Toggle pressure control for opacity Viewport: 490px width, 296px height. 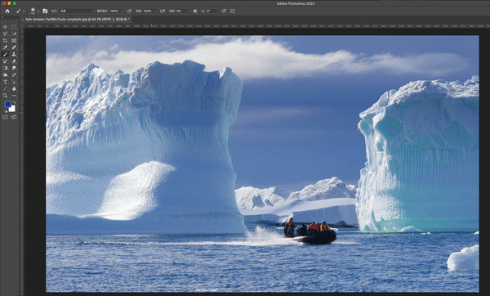(129, 11)
